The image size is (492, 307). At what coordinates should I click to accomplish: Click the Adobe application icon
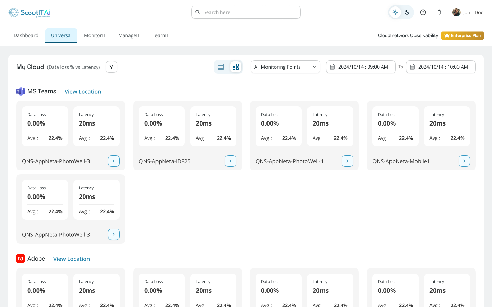coord(20,259)
